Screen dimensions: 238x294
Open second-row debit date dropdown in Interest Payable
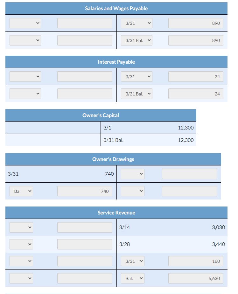coord(25,94)
